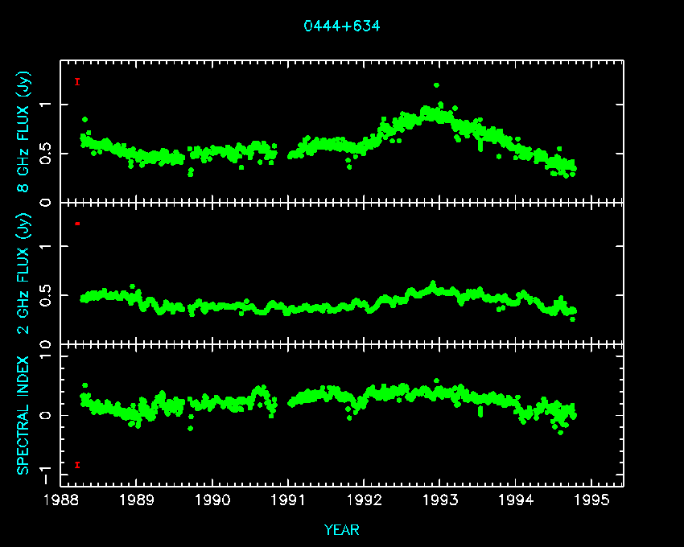This screenshot has width=684, height=547.
Task: Click the SPECTRAL INDEX axis label
Action: tap(24, 414)
